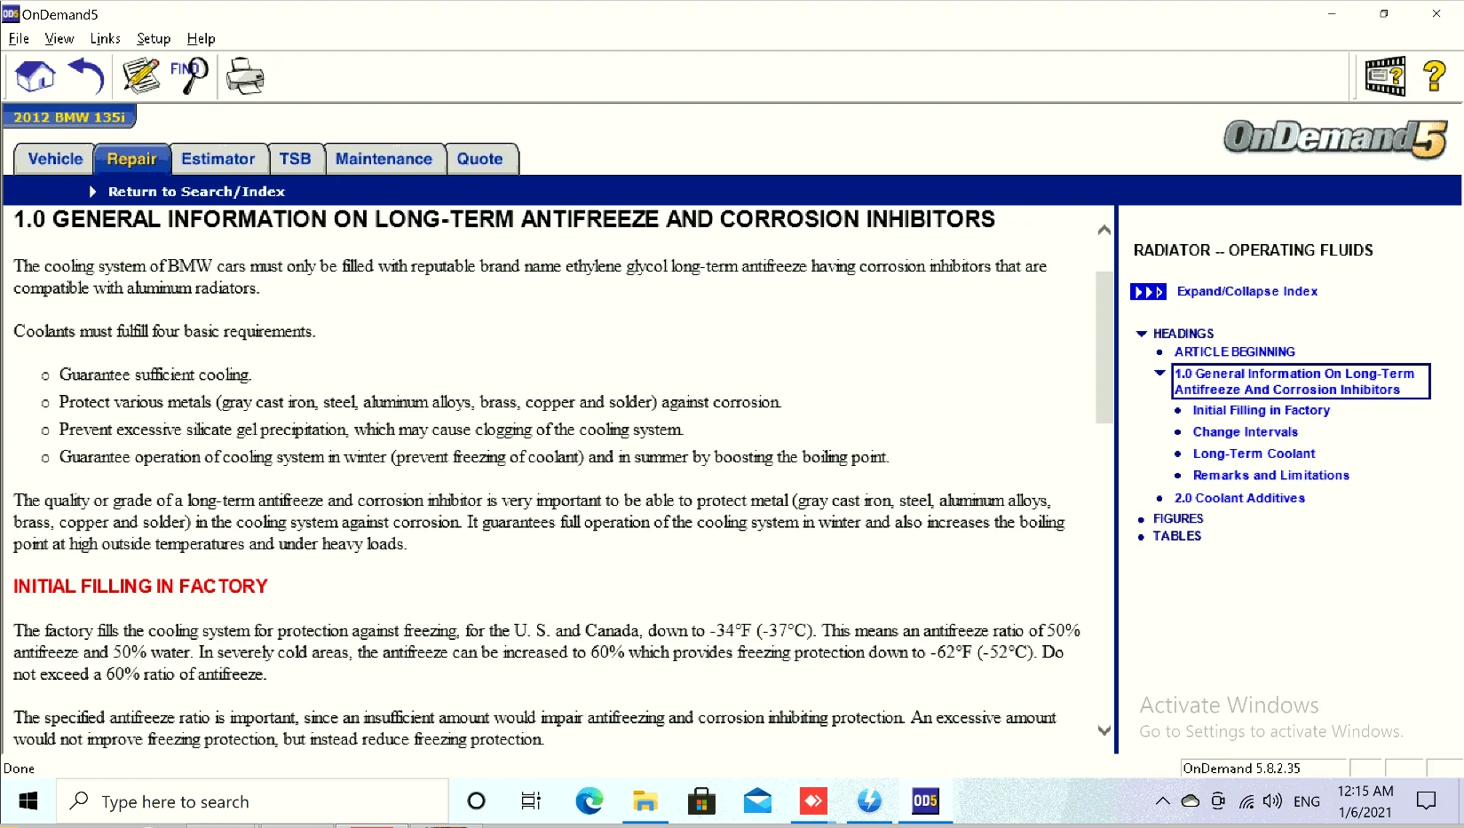Click the Windows taskbar search box
Viewport: 1464px width, 828px height.
[x=253, y=801]
